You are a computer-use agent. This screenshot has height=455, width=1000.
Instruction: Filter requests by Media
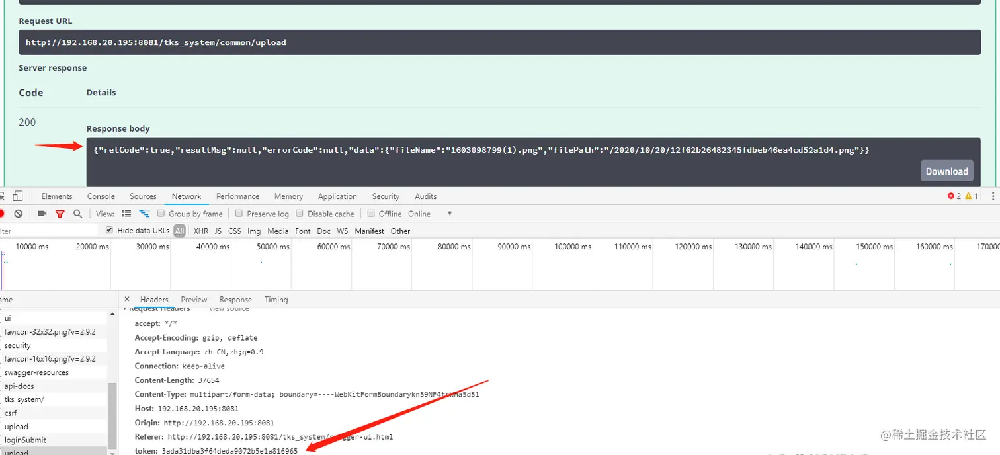point(278,231)
